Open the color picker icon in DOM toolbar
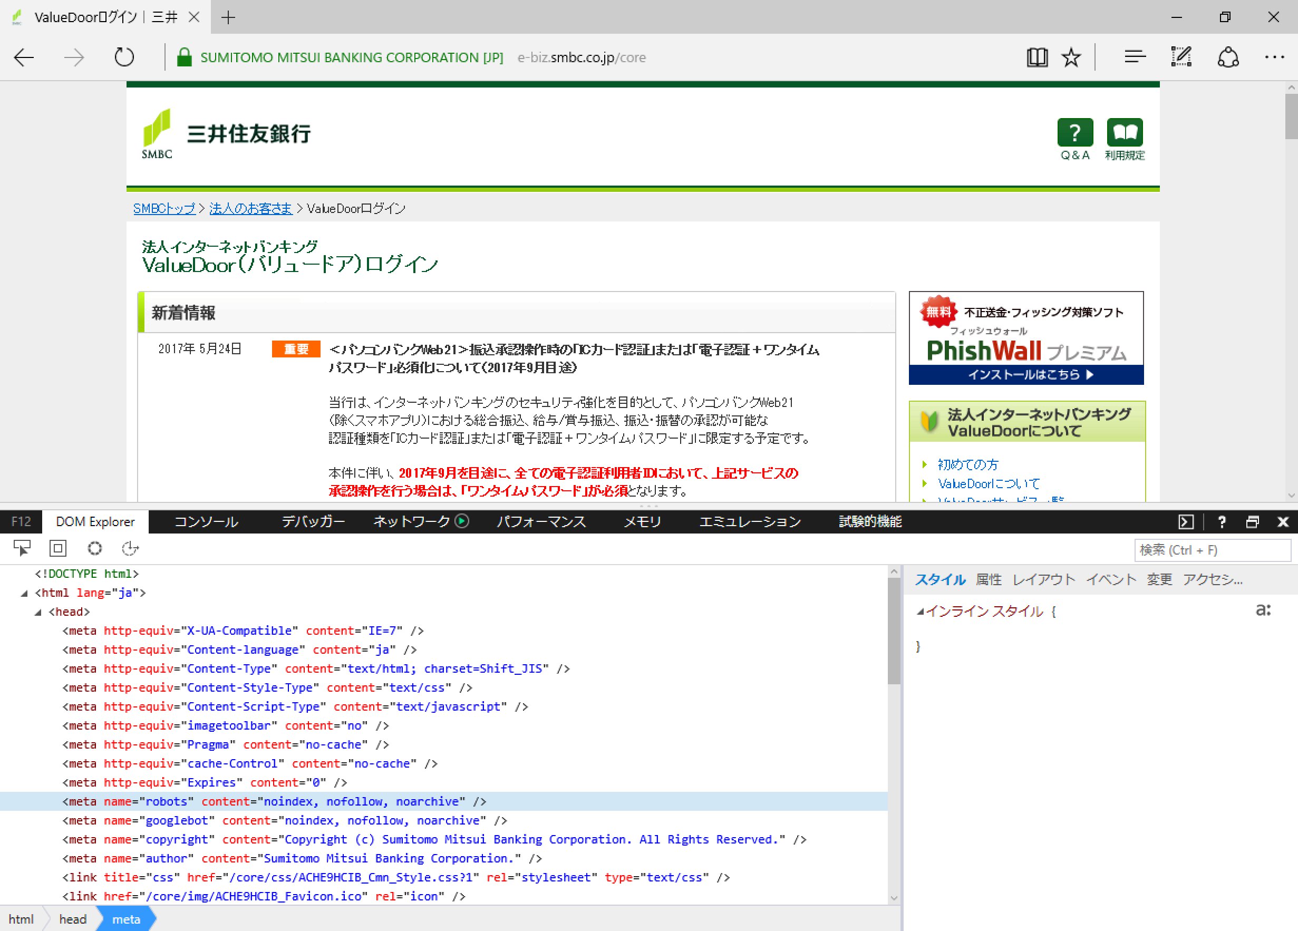Image resolution: width=1298 pixels, height=931 pixels. tap(94, 549)
